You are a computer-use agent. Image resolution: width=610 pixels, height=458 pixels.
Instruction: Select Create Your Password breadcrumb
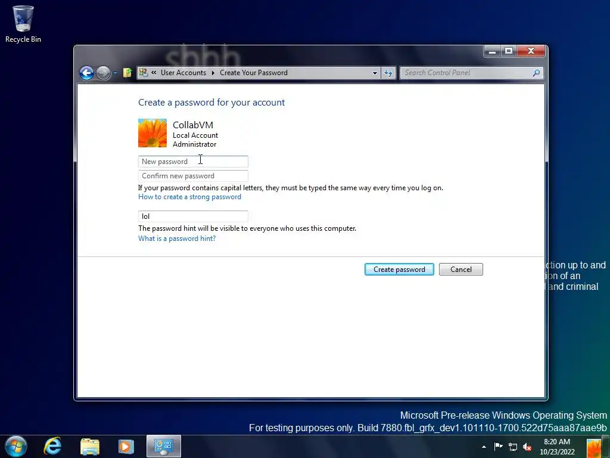coord(254,72)
